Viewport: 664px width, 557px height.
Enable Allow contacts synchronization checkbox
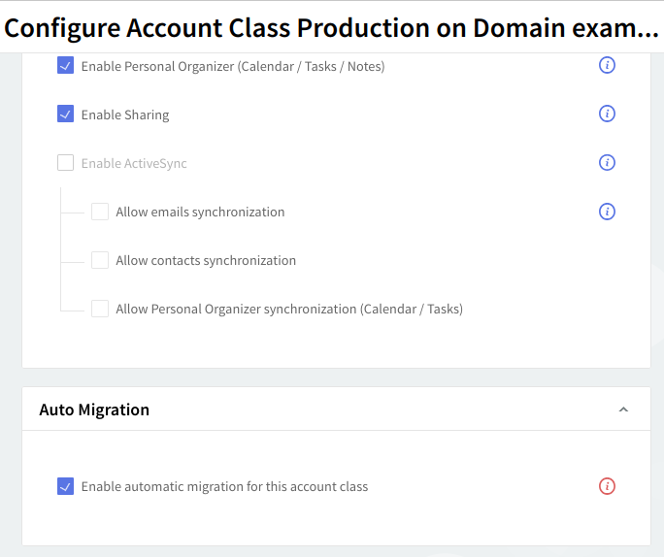[100, 260]
